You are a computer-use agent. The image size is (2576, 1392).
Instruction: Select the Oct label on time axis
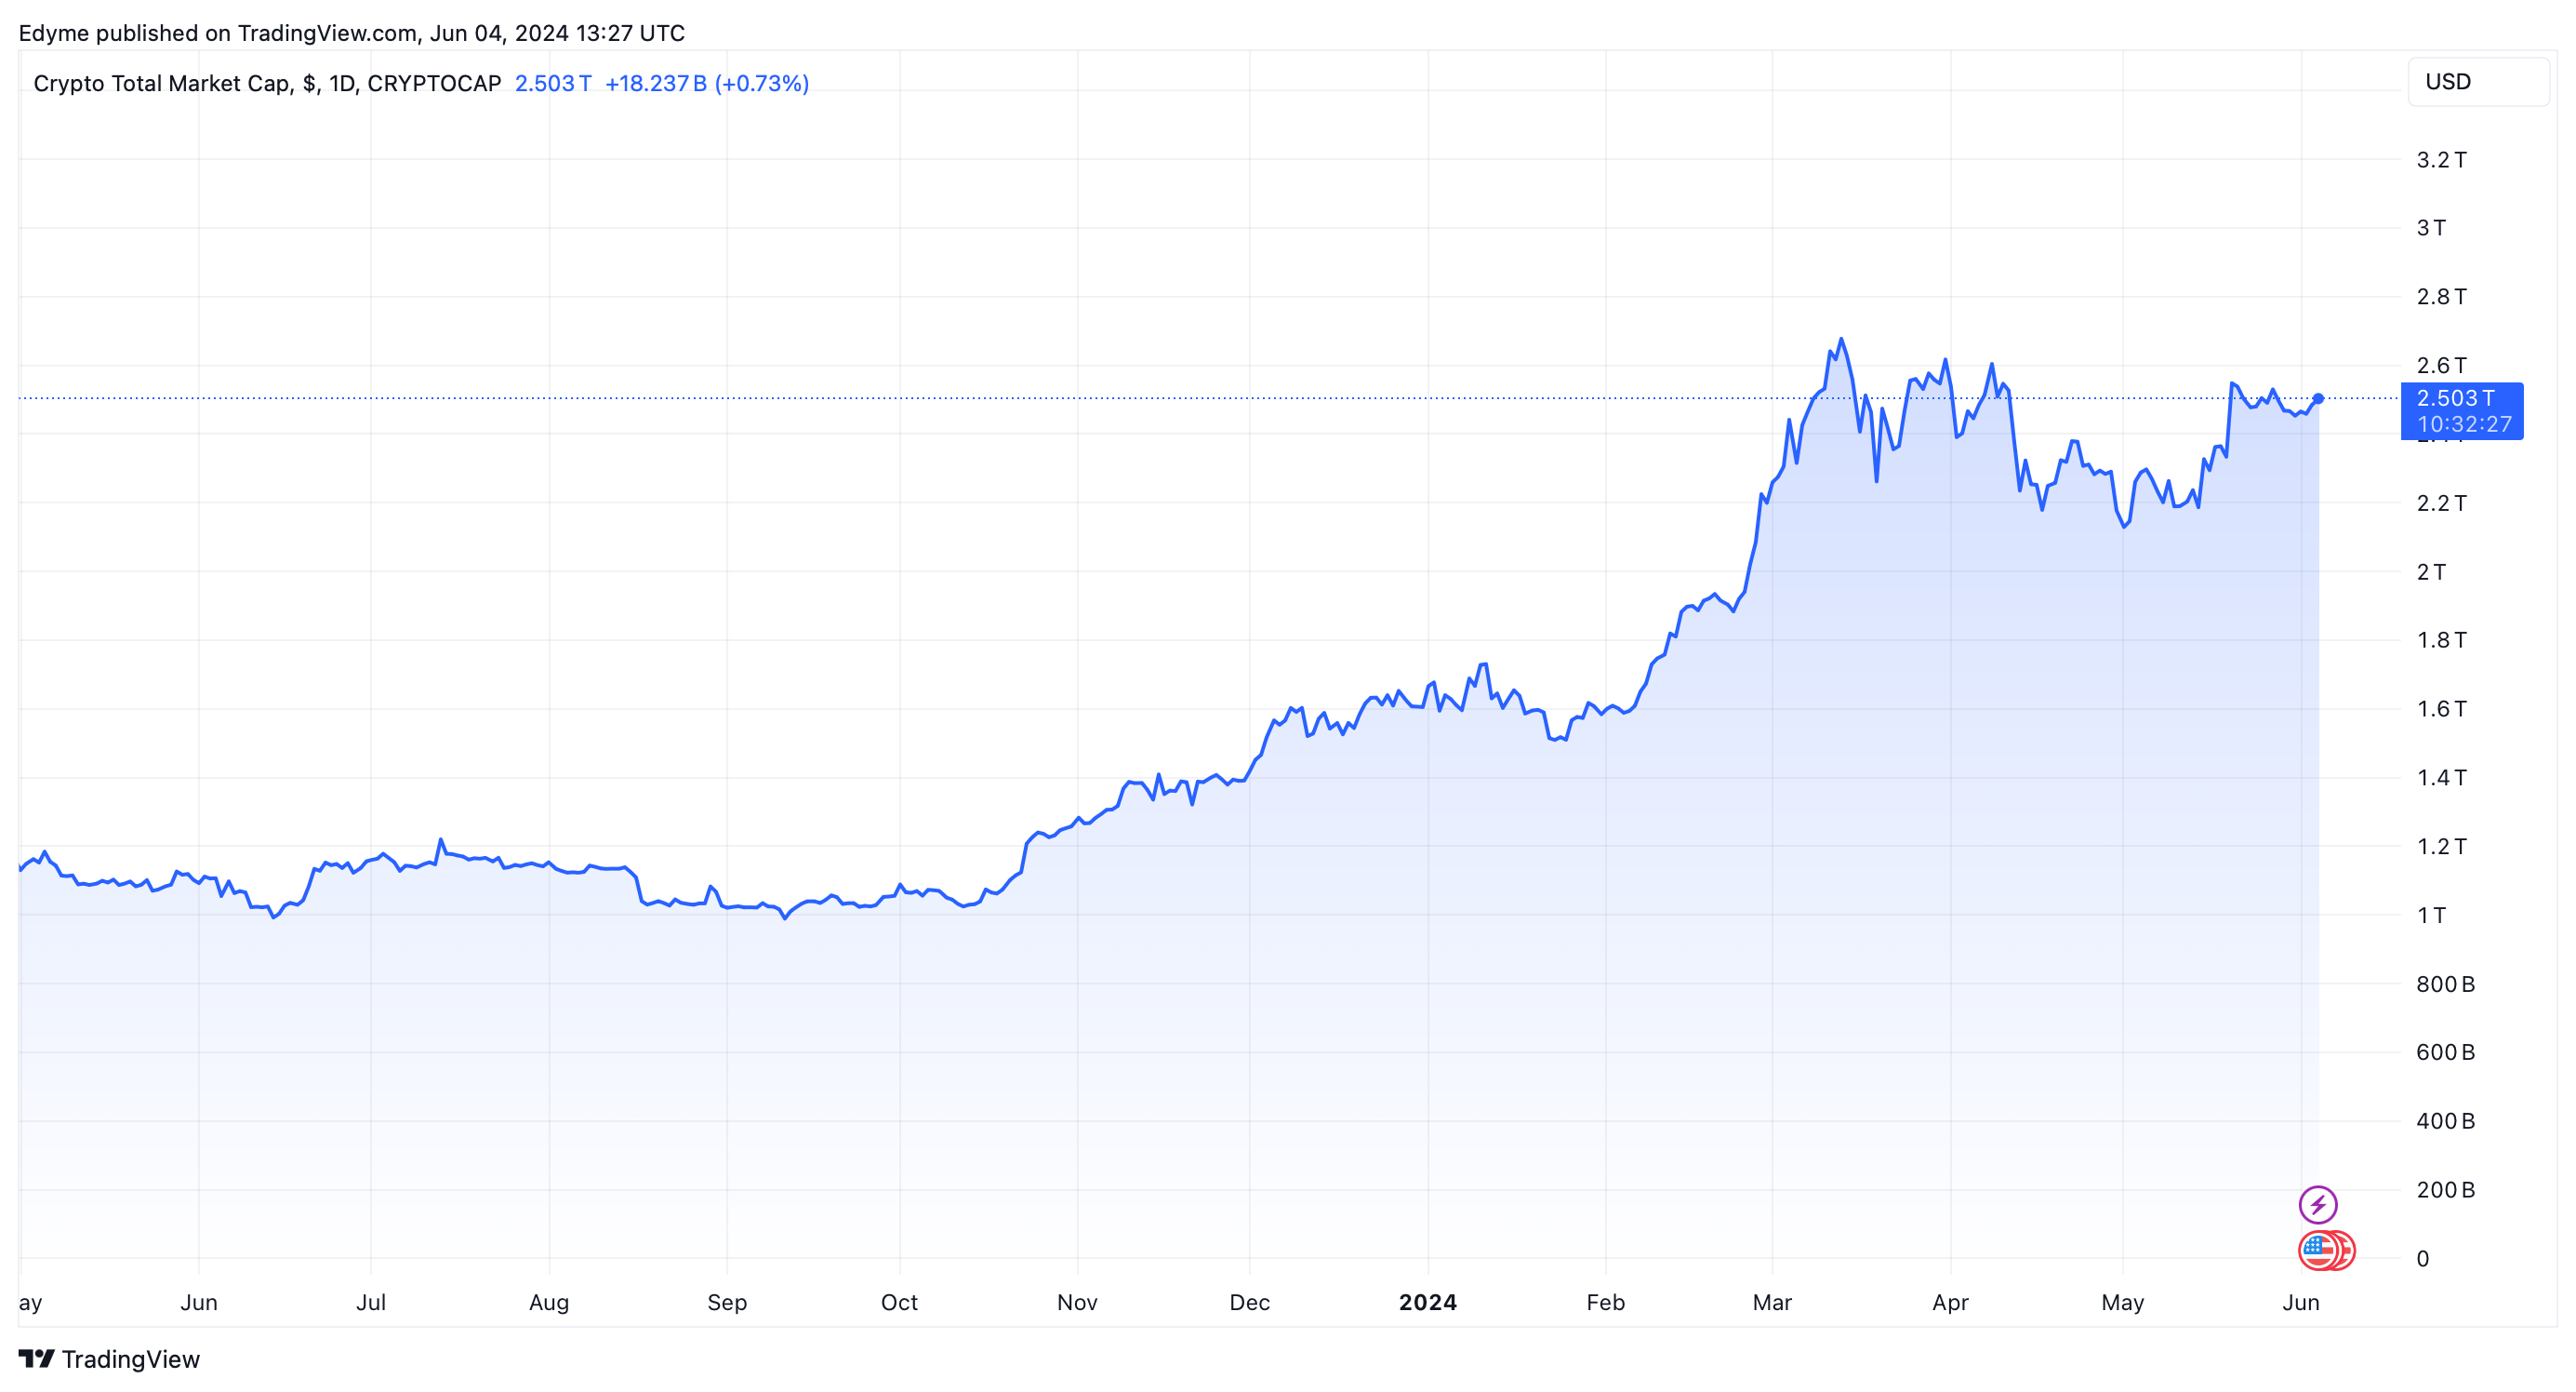[x=899, y=1302]
